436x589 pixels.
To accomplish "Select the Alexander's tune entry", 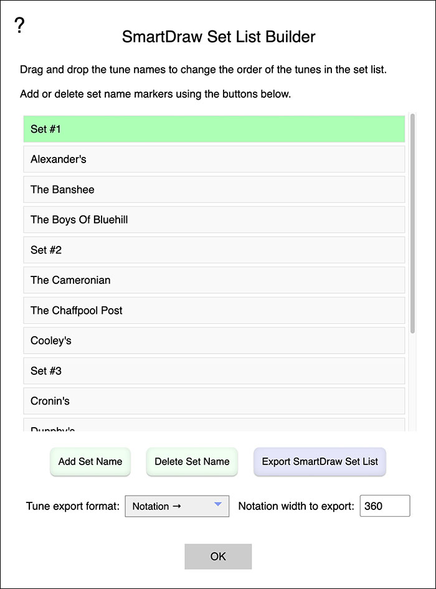I will tap(214, 159).
